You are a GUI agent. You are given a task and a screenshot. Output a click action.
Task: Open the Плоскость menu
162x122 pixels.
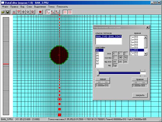[62, 7]
